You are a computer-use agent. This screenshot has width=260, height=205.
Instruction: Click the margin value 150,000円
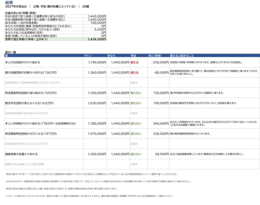[x=161, y=93]
